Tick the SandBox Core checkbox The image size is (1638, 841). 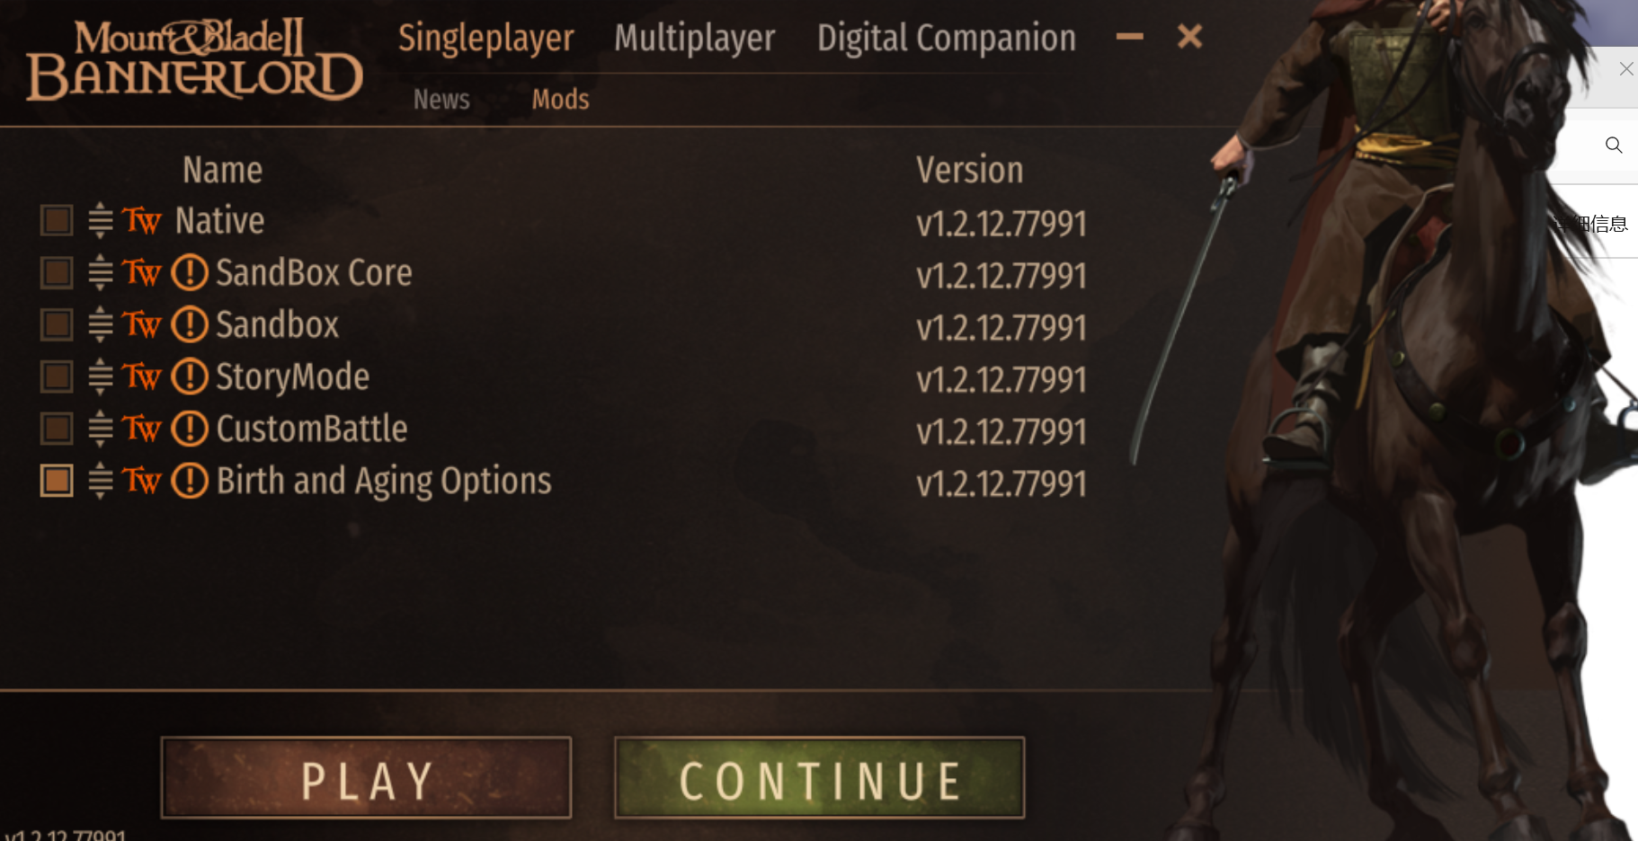(57, 272)
